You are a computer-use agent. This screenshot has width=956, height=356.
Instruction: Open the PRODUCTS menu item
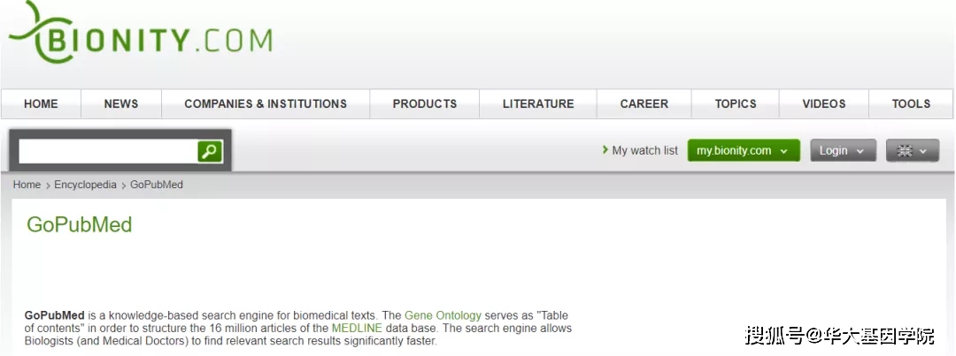click(424, 104)
